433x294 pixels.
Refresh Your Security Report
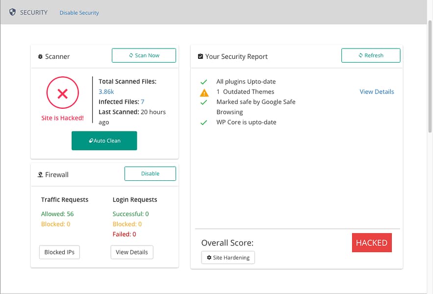[371, 55]
